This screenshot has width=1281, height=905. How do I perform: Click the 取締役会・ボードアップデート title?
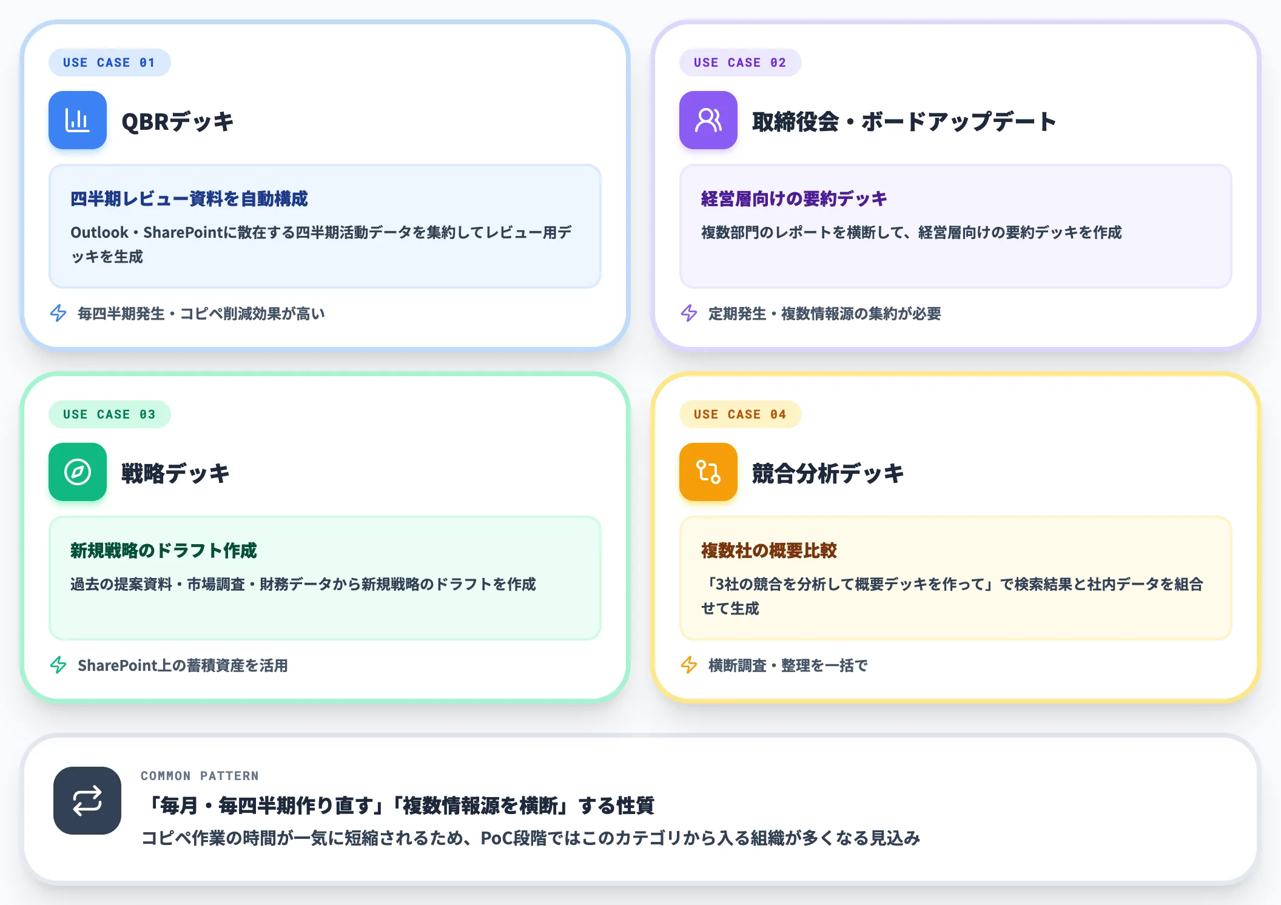[x=904, y=121]
